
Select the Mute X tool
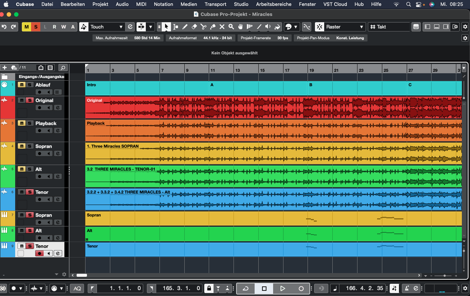pos(222,27)
